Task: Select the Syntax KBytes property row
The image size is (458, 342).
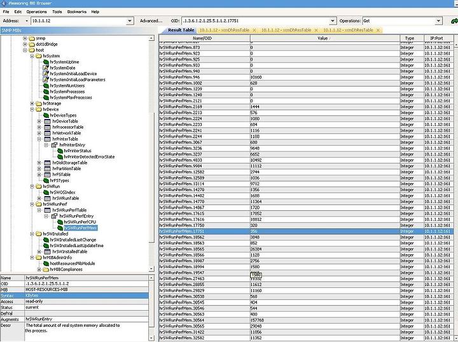Action: click(x=74, y=296)
